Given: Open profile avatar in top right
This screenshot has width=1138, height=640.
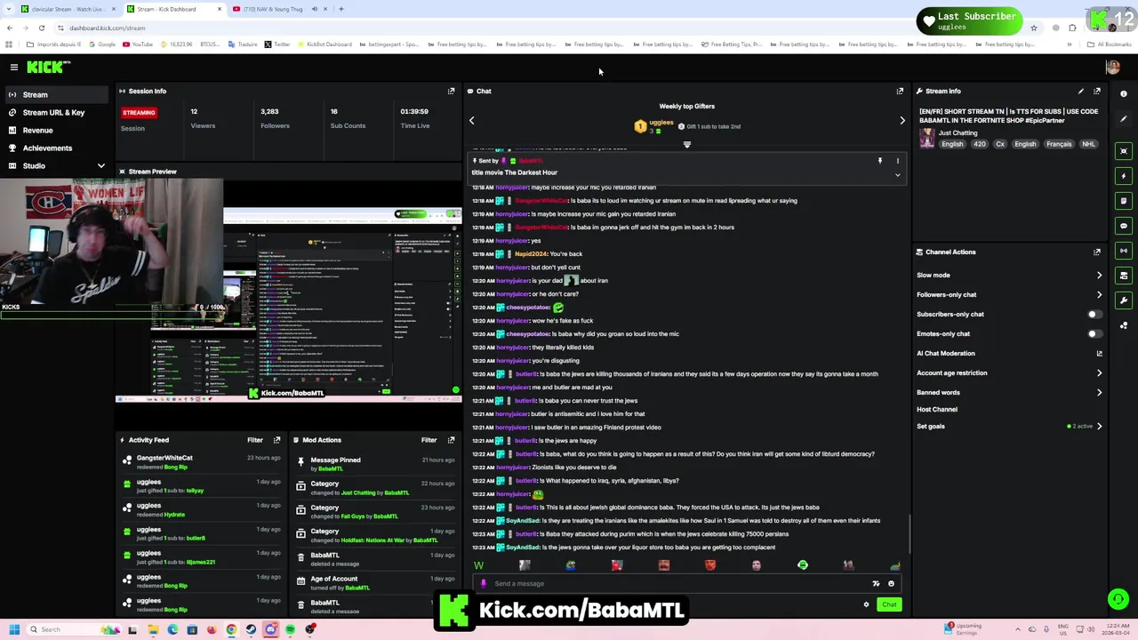Looking at the screenshot, I should (1112, 67).
